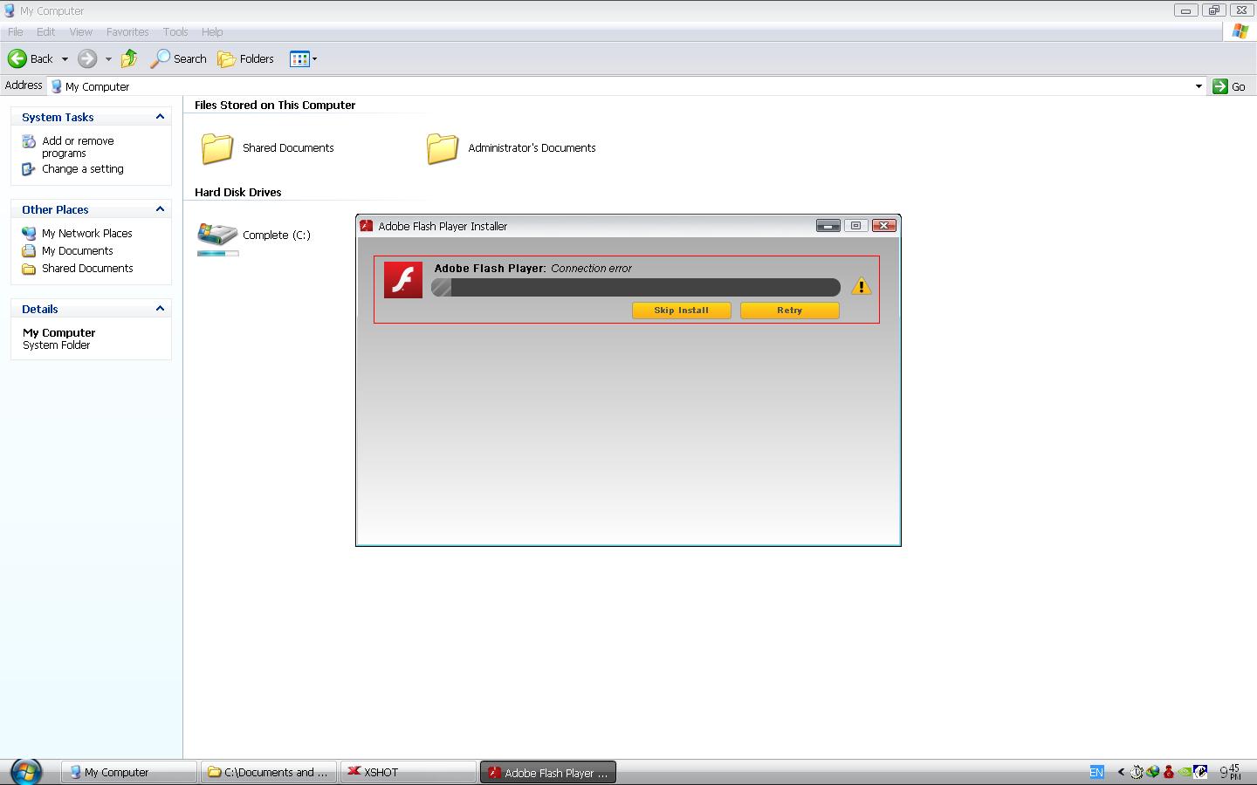Open the Favorites menu
Viewport: 1257px width, 785px height.
coord(127,31)
